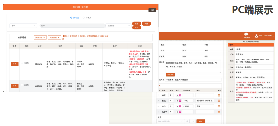Click the prescription field 辛温解表、发散风寒 麻黄汤
278x126 pixels.
[x=193, y=80]
